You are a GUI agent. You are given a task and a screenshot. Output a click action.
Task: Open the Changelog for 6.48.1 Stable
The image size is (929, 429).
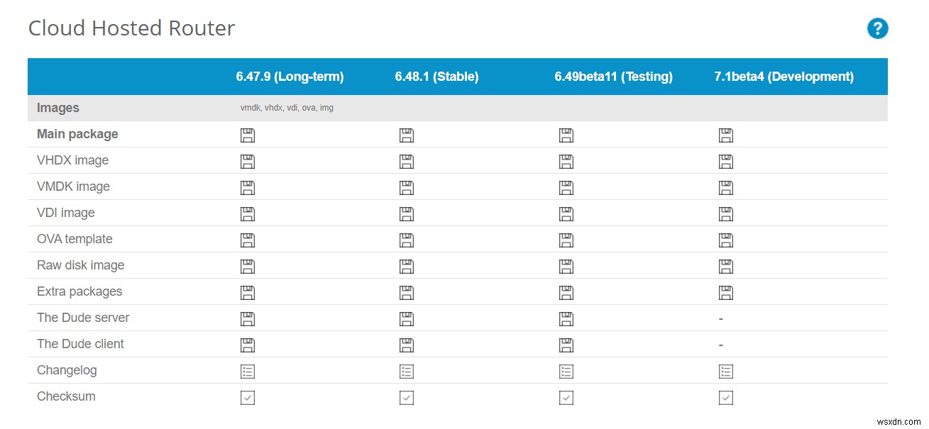click(x=407, y=372)
